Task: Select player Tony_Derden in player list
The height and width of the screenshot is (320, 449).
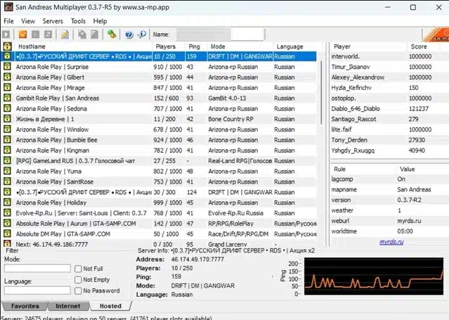Action: pos(390,140)
